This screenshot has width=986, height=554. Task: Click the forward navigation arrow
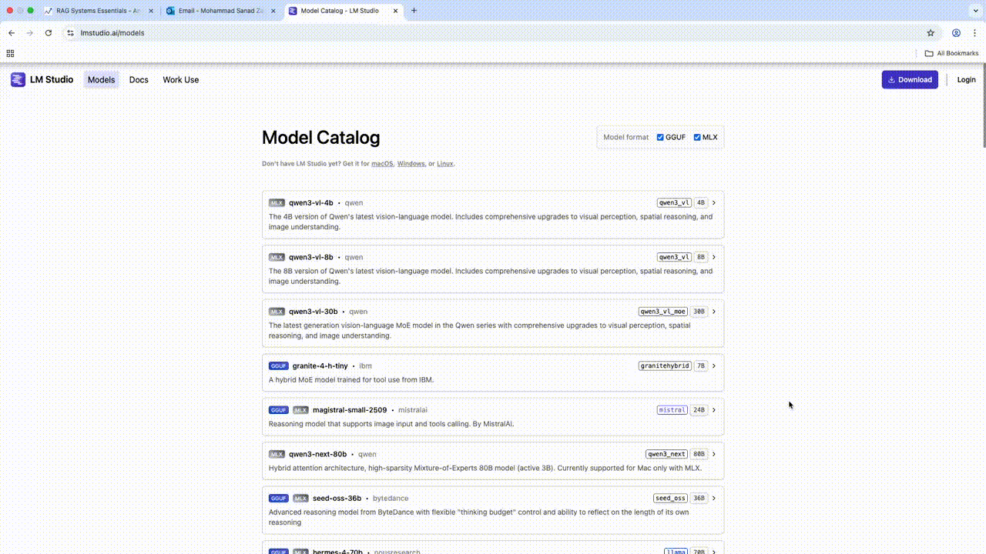click(x=29, y=33)
